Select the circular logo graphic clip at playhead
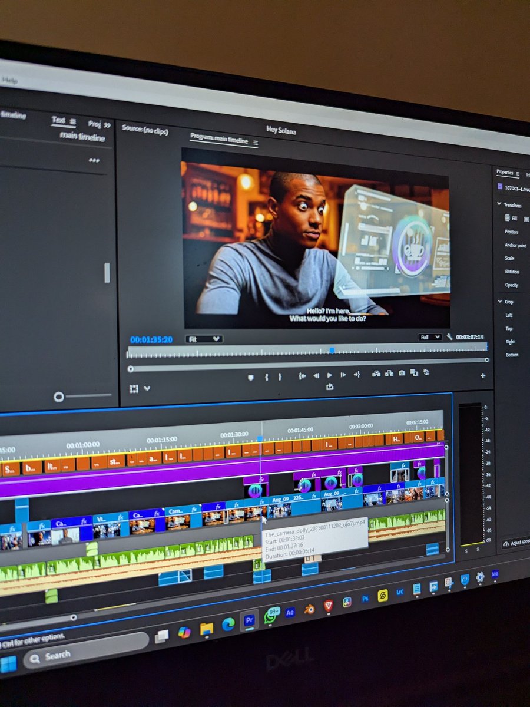The image size is (530, 707). (256, 488)
